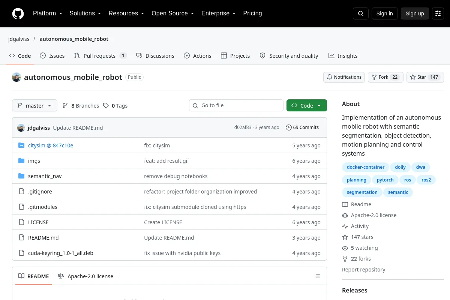
Task: Open the docker-container topic tag
Action: (x=366, y=167)
